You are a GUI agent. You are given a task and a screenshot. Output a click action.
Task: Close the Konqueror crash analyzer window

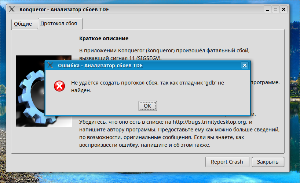coord(284,10)
